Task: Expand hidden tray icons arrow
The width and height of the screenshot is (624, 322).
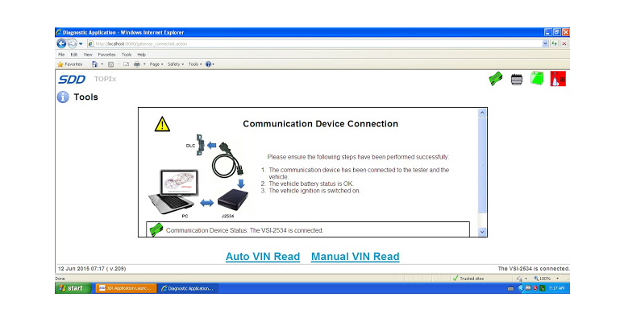Action: pos(521,288)
